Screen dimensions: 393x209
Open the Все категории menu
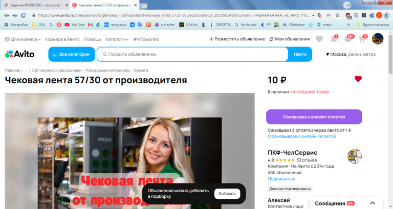[x=72, y=54]
